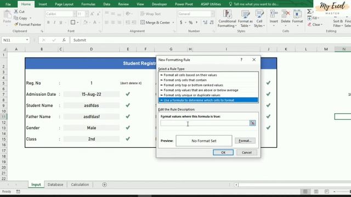This screenshot has width=351, height=197.
Task: Open the Developer tab
Action: pyautogui.click(x=159, y=4)
